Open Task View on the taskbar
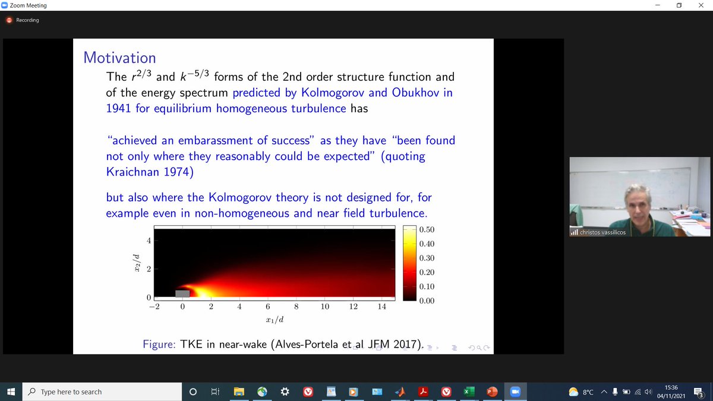 pyautogui.click(x=215, y=391)
